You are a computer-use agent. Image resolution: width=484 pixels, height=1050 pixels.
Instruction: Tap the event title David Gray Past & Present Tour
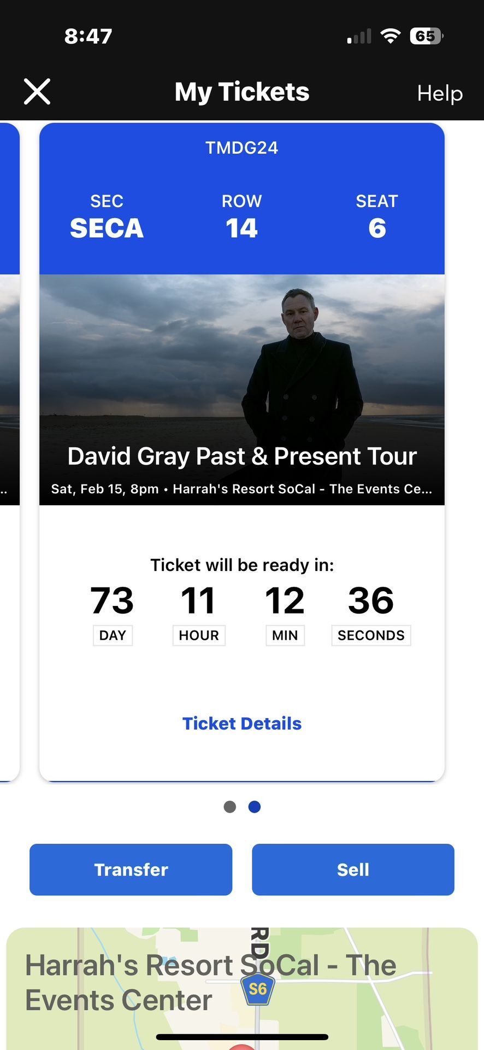click(242, 456)
